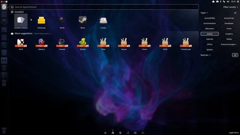The image size is (240, 135).
Task: Select the MESS suggested app
Action: (x=165, y=43)
